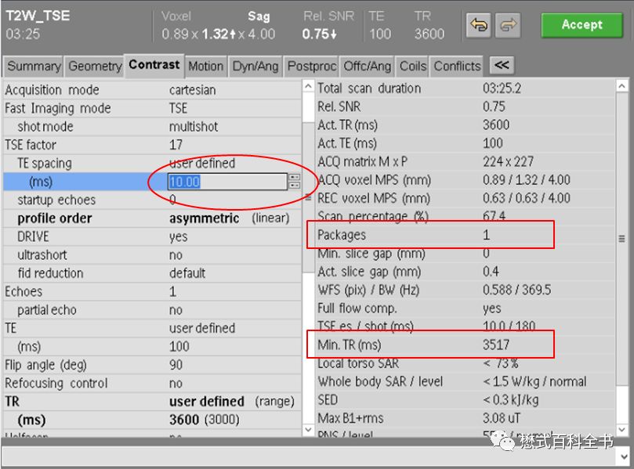634x469 pixels.
Task: Open the Conflicts tab
Action: click(457, 66)
